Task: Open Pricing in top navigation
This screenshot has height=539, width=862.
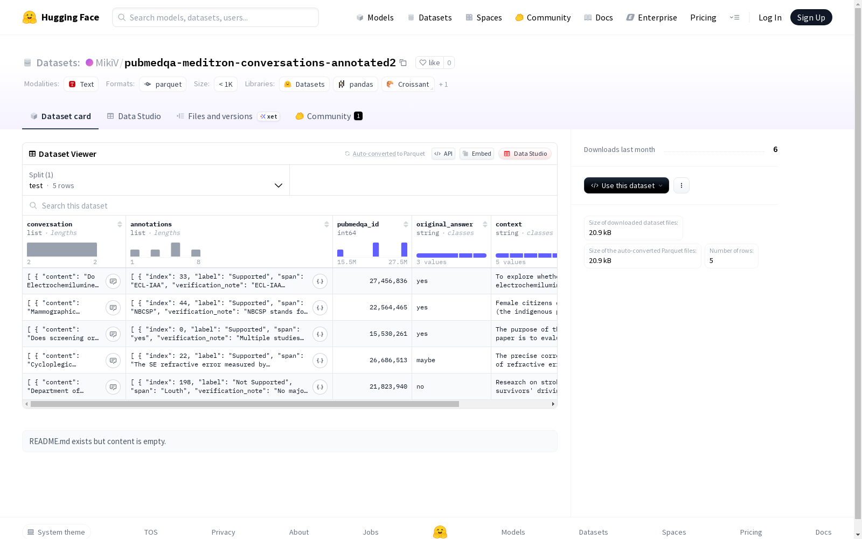Action: (x=703, y=17)
